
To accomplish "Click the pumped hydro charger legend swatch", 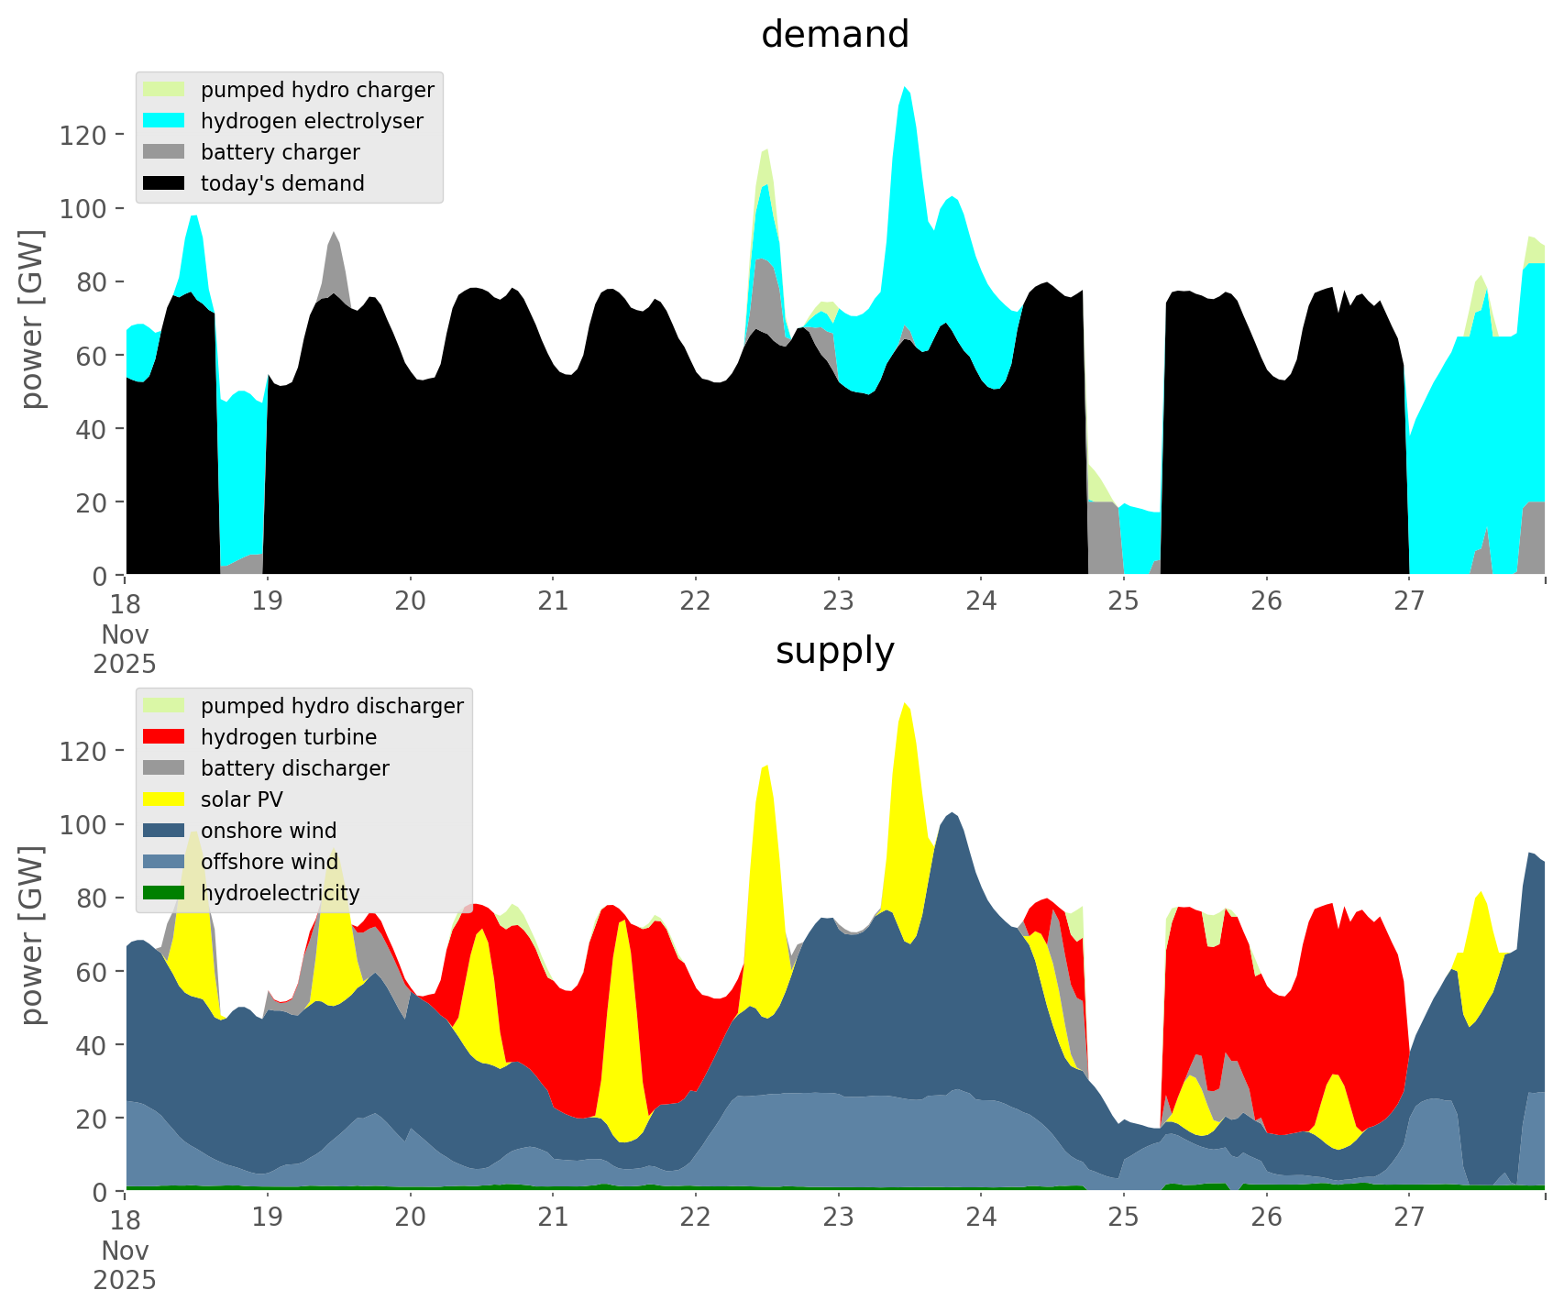I will tap(164, 90).
